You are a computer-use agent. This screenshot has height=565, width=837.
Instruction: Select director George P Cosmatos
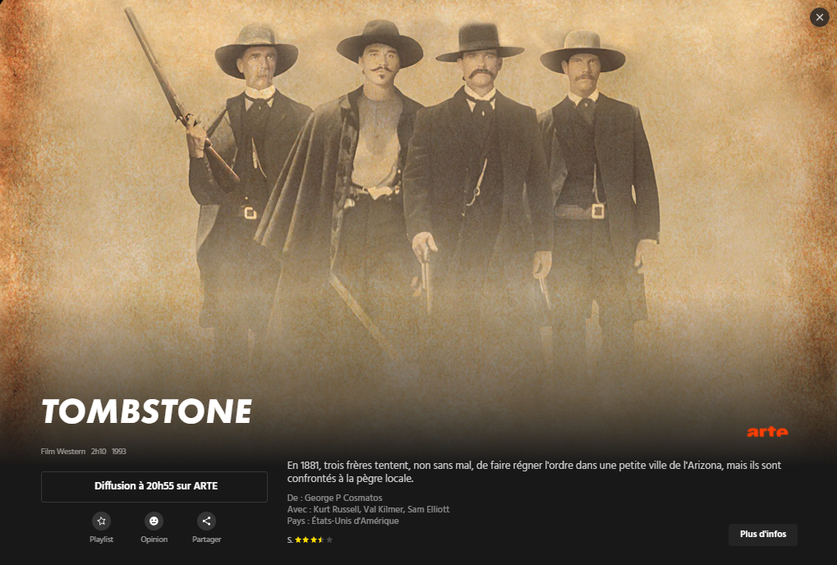coord(343,498)
